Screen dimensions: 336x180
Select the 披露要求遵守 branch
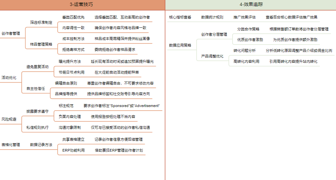[38, 112]
